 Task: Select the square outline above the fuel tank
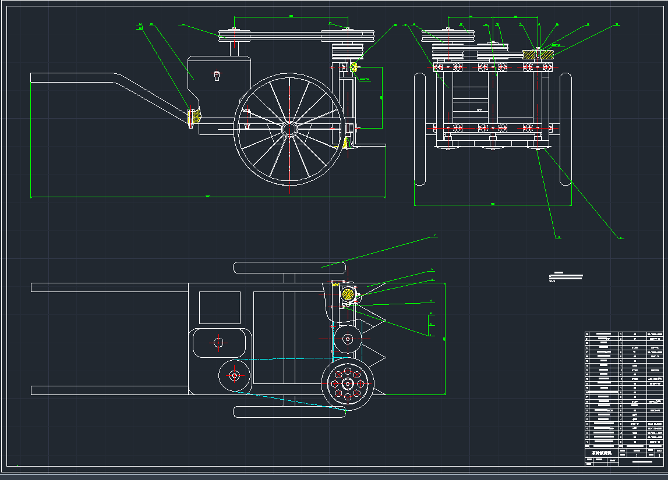(220, 308)
